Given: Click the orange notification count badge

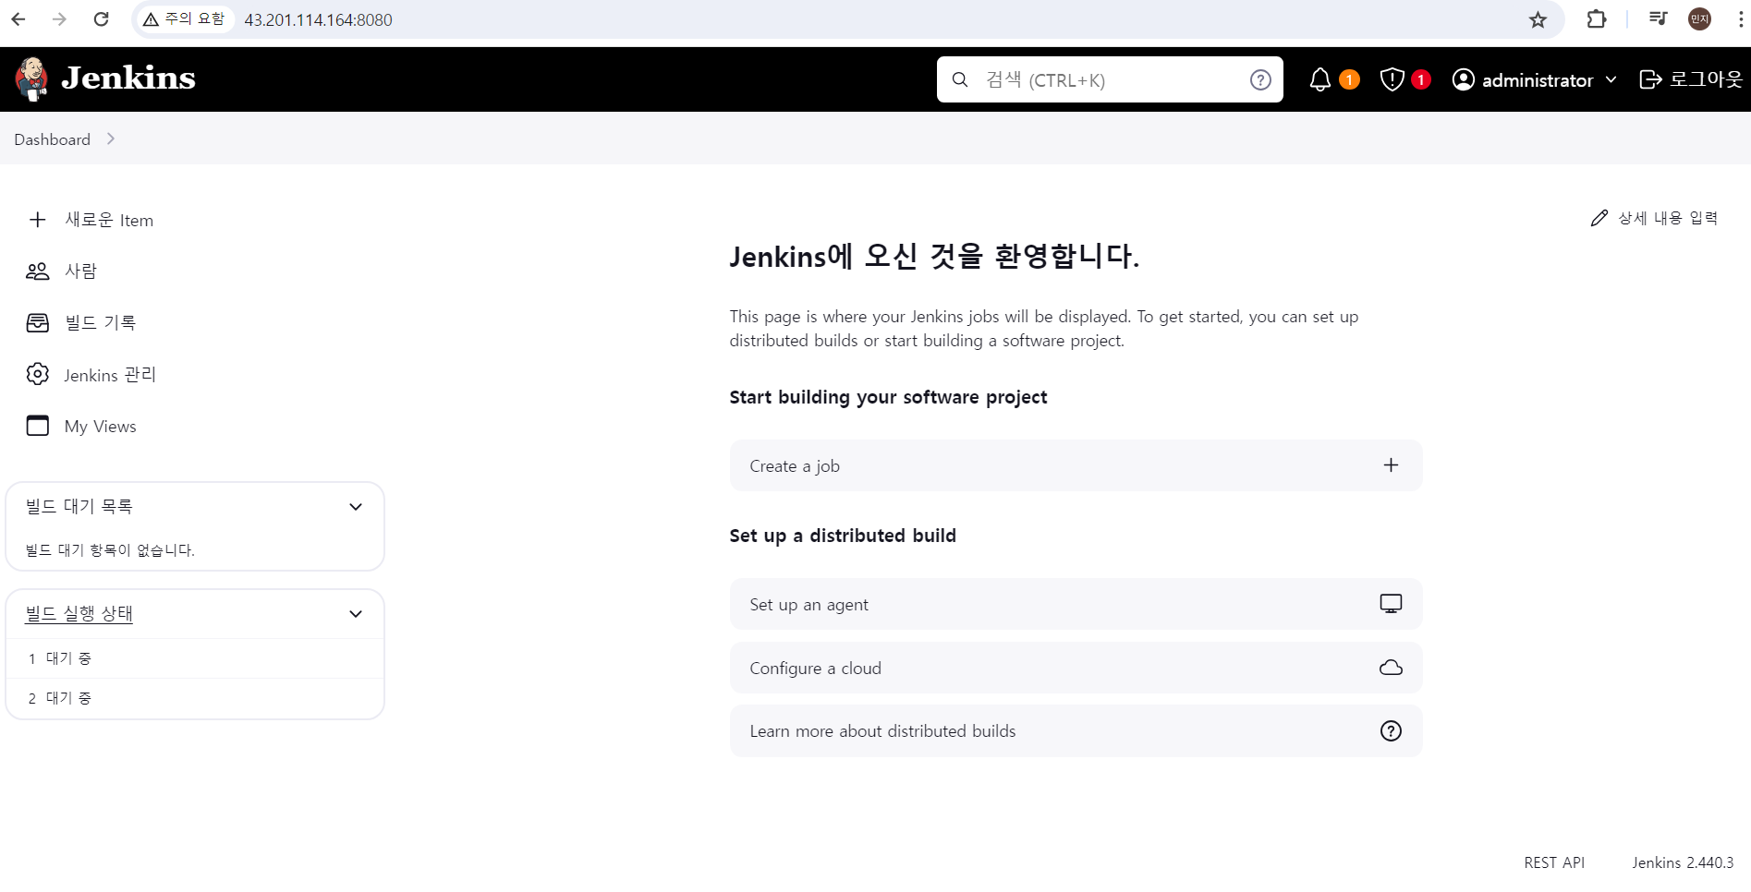Looking at the screenshot, I should [x=1349, y=80].
